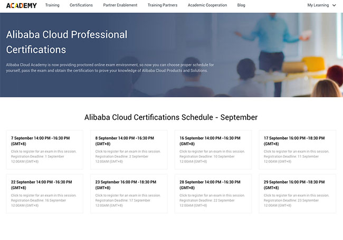343x240 pixels.
Task: Select the 22 September 14:00 PM exam session
Action: tap(45, 194)
